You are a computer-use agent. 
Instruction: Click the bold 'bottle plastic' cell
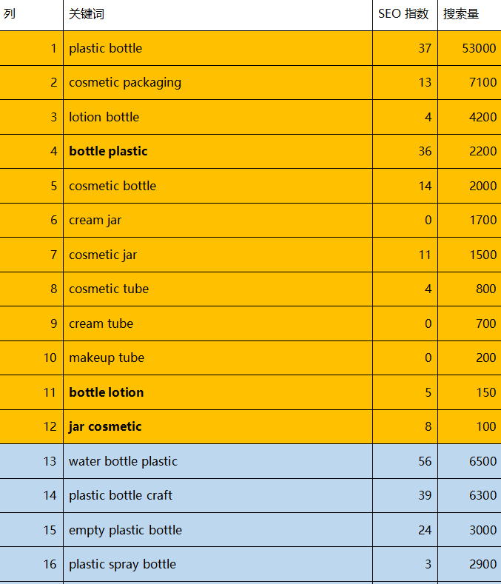218,151
